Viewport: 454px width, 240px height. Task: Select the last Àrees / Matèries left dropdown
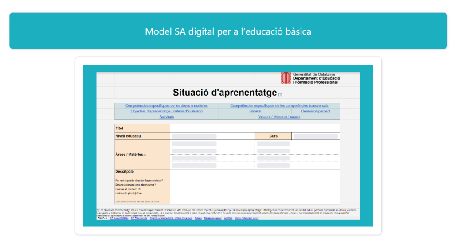[194, 166]
